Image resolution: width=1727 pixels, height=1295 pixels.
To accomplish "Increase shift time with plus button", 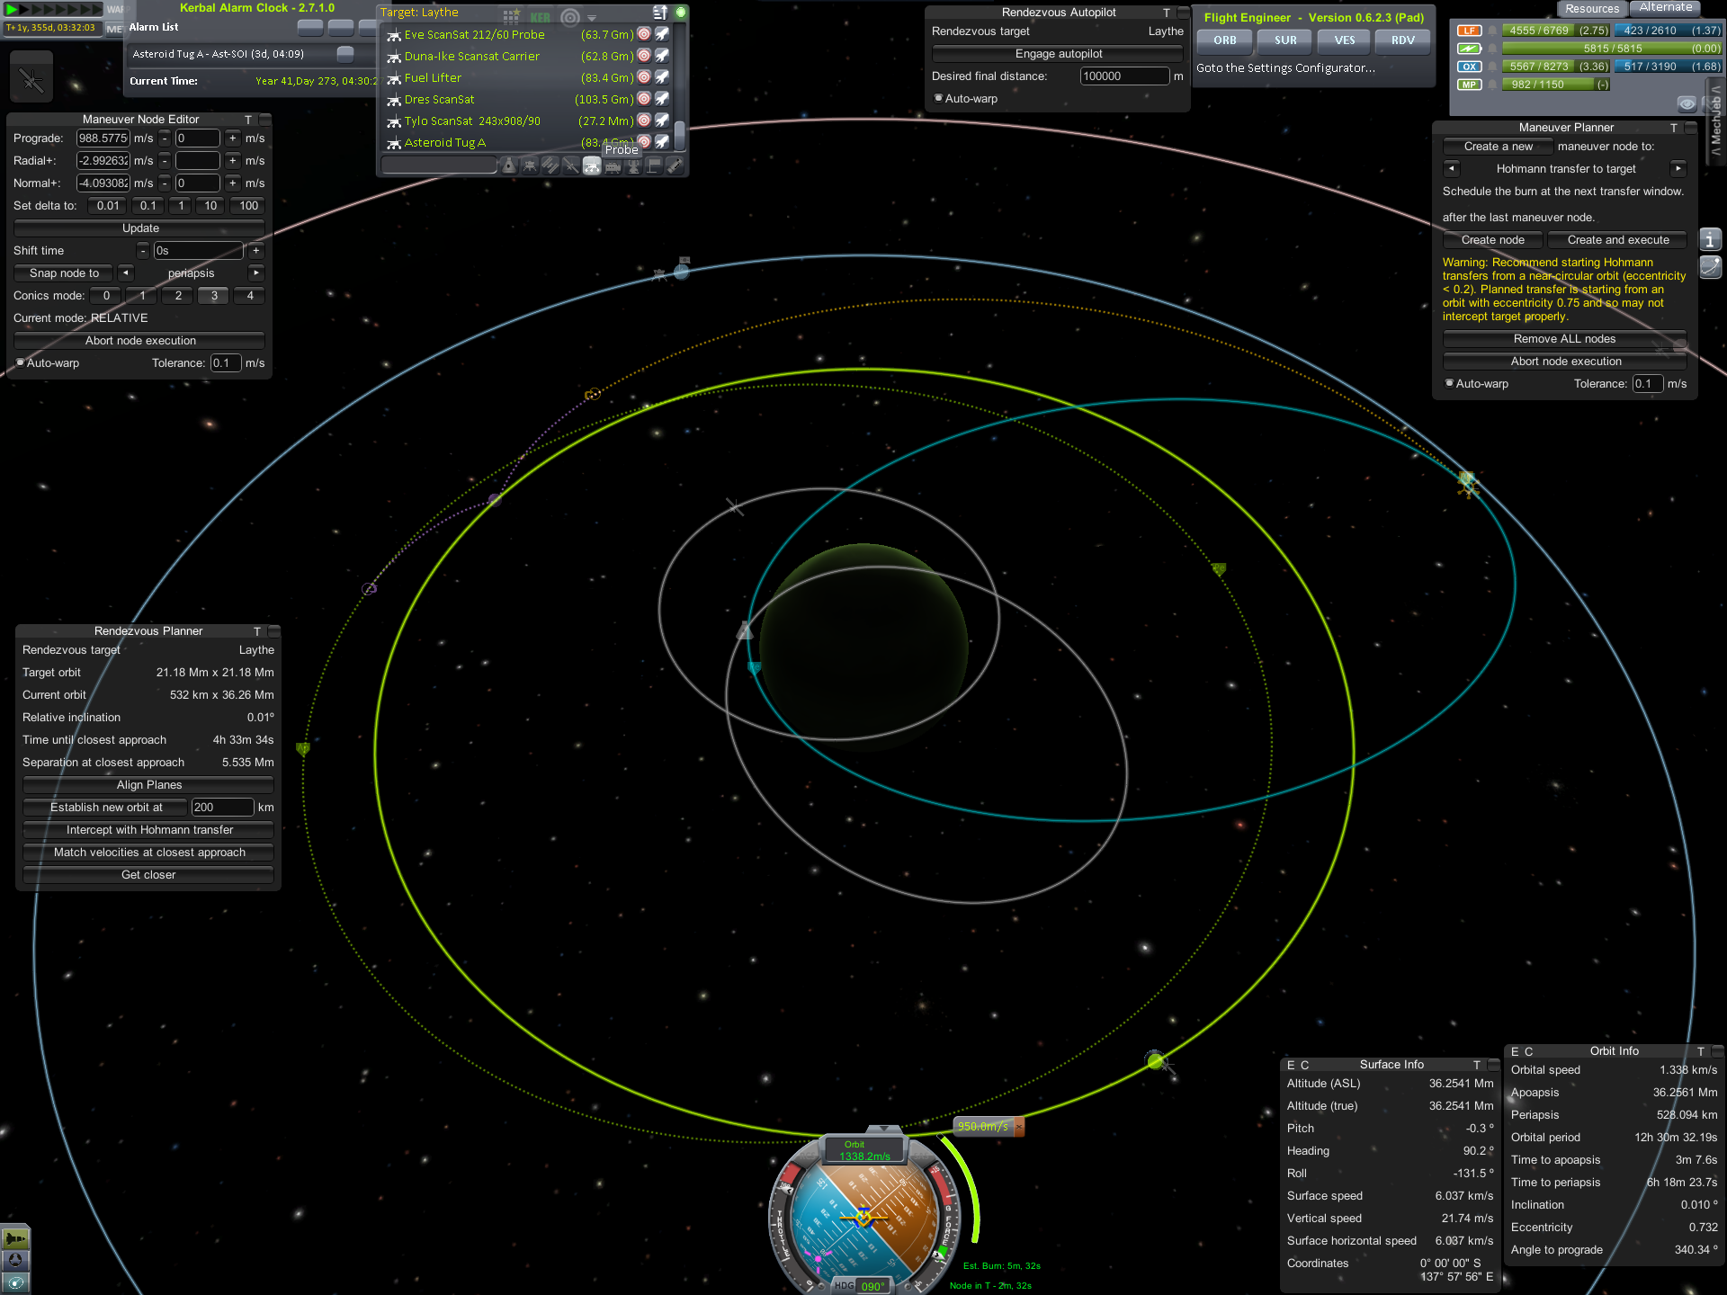I will click(256, 251).
